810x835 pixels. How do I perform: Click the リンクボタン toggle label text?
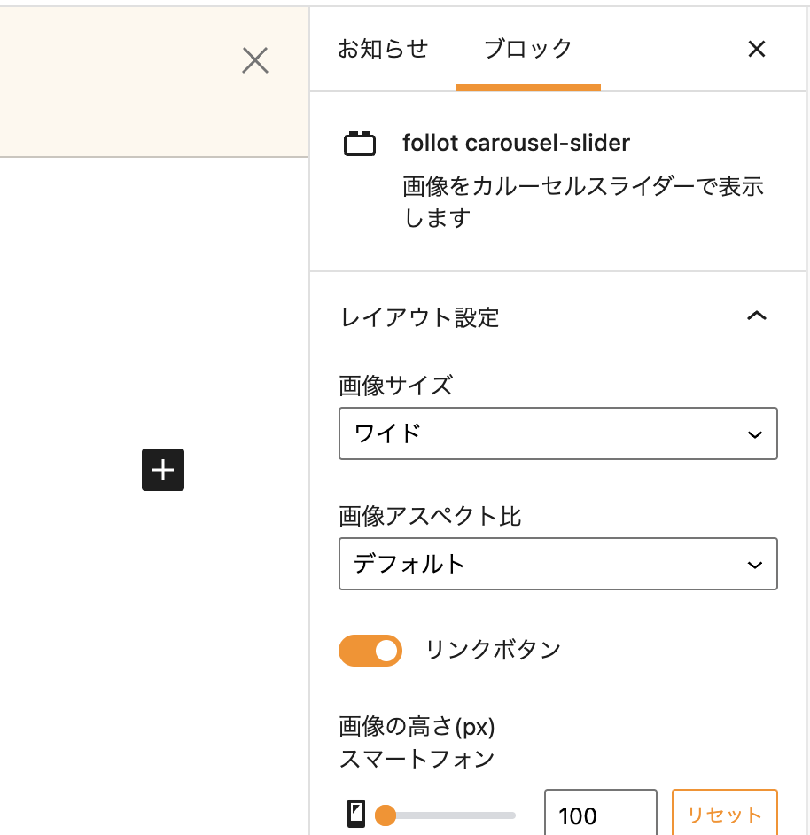click(x=494, y=650)
